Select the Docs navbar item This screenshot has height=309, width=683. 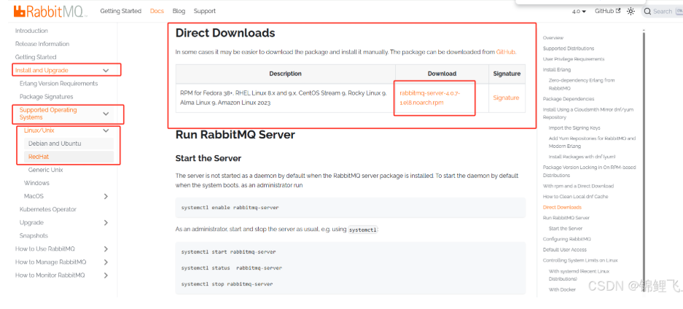point(157,11)
